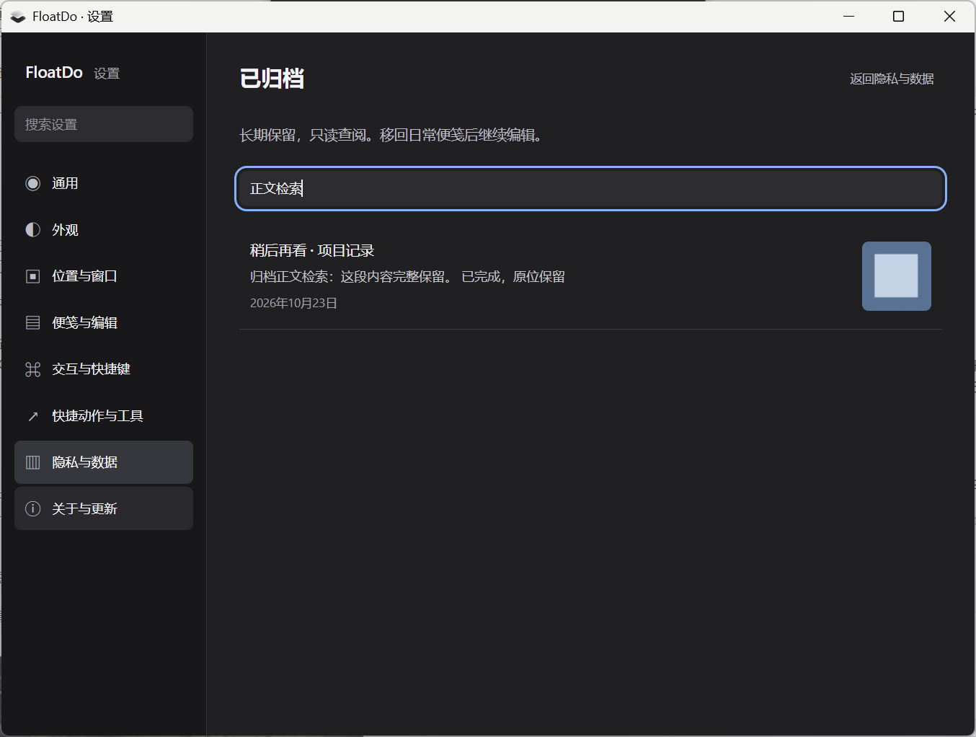Viewport: 976px width, 737px height.
Task: Click the 交互与快捷键 command icon
Action: 33,369
